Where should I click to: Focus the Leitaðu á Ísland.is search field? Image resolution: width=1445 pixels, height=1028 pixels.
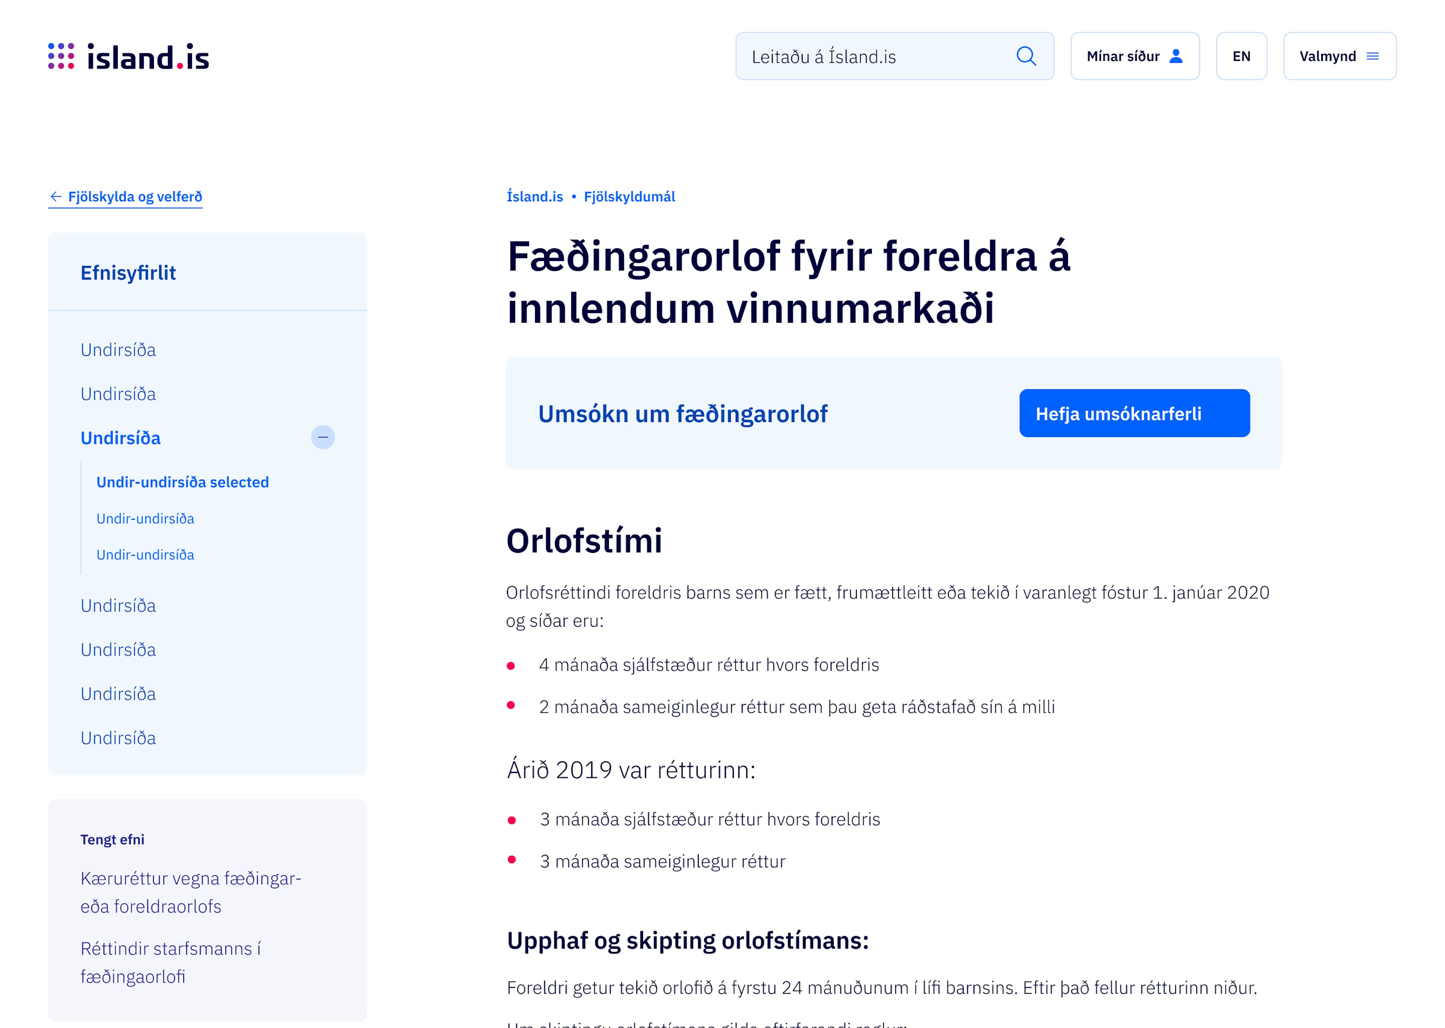(874, 56)
